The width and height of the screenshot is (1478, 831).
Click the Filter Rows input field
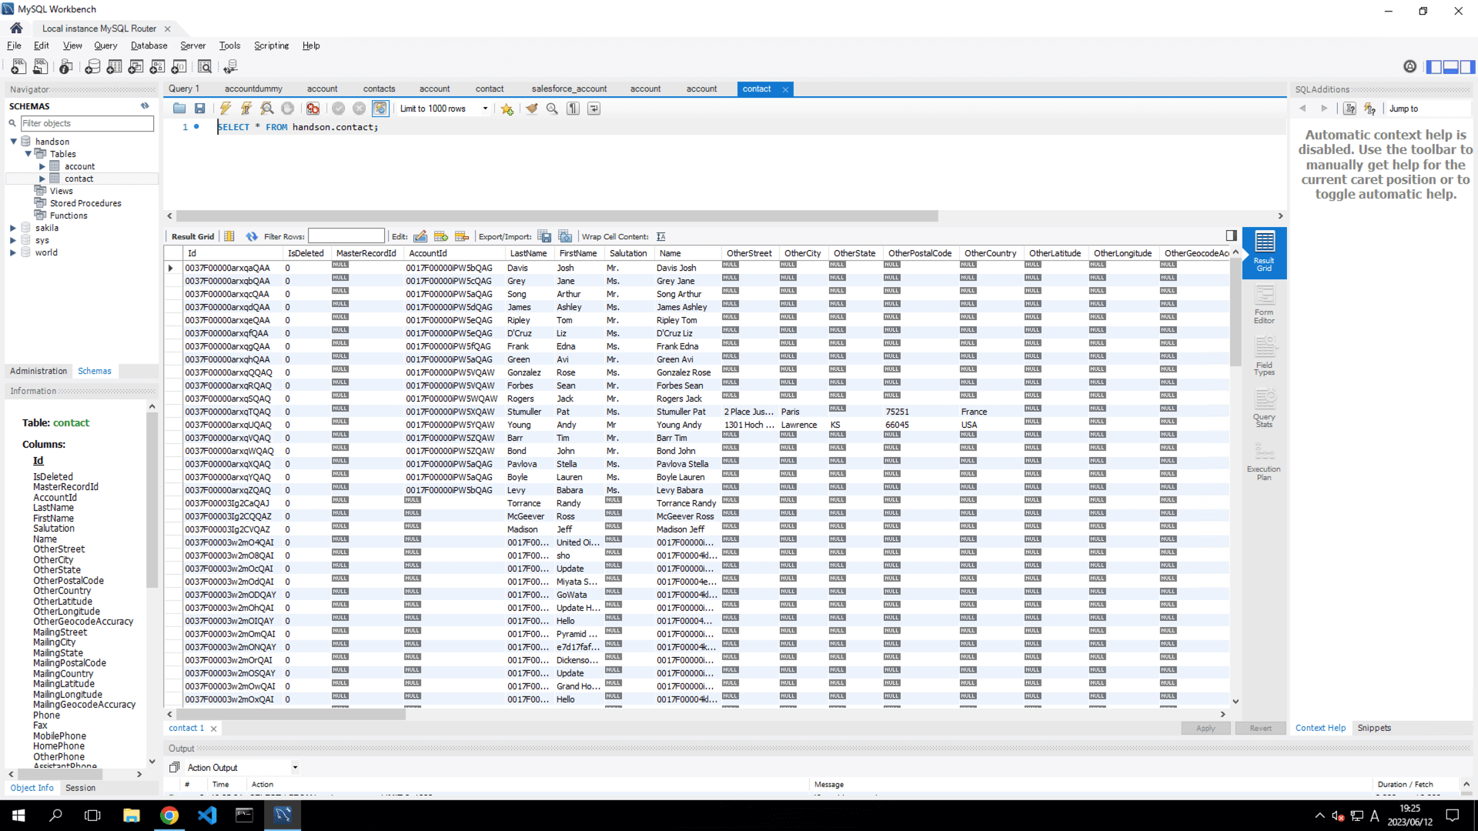[x=346, y=236]
